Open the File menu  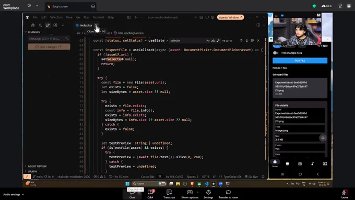(x=35, y=17)
